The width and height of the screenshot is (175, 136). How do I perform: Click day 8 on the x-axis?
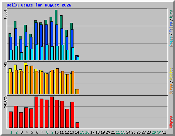[x=47, y=132]
